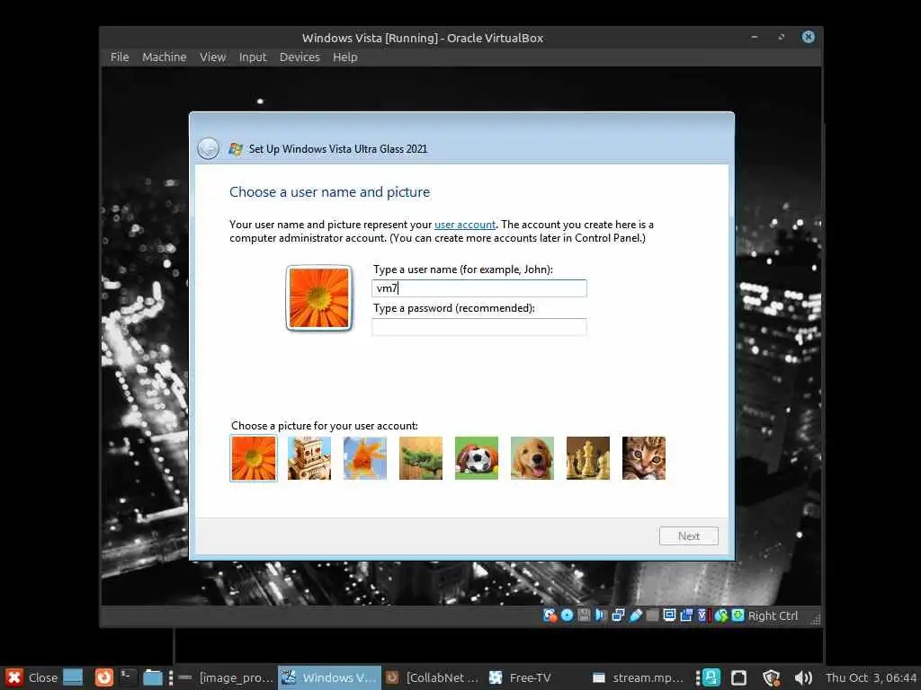Click the floppy disk status icon

(584, 615)
